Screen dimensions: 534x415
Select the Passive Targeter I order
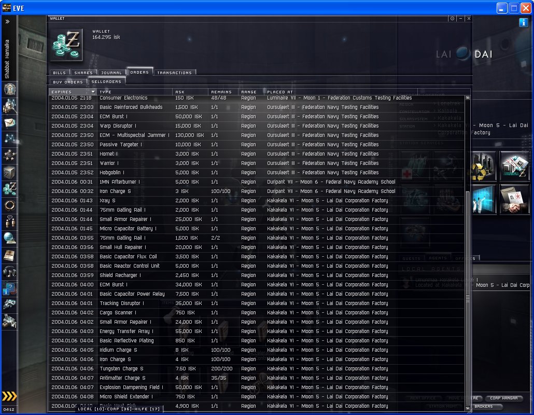(257, 144)
